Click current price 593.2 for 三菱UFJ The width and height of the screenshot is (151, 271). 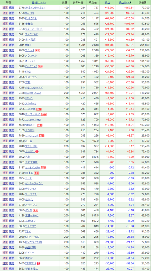click(96, 221)
